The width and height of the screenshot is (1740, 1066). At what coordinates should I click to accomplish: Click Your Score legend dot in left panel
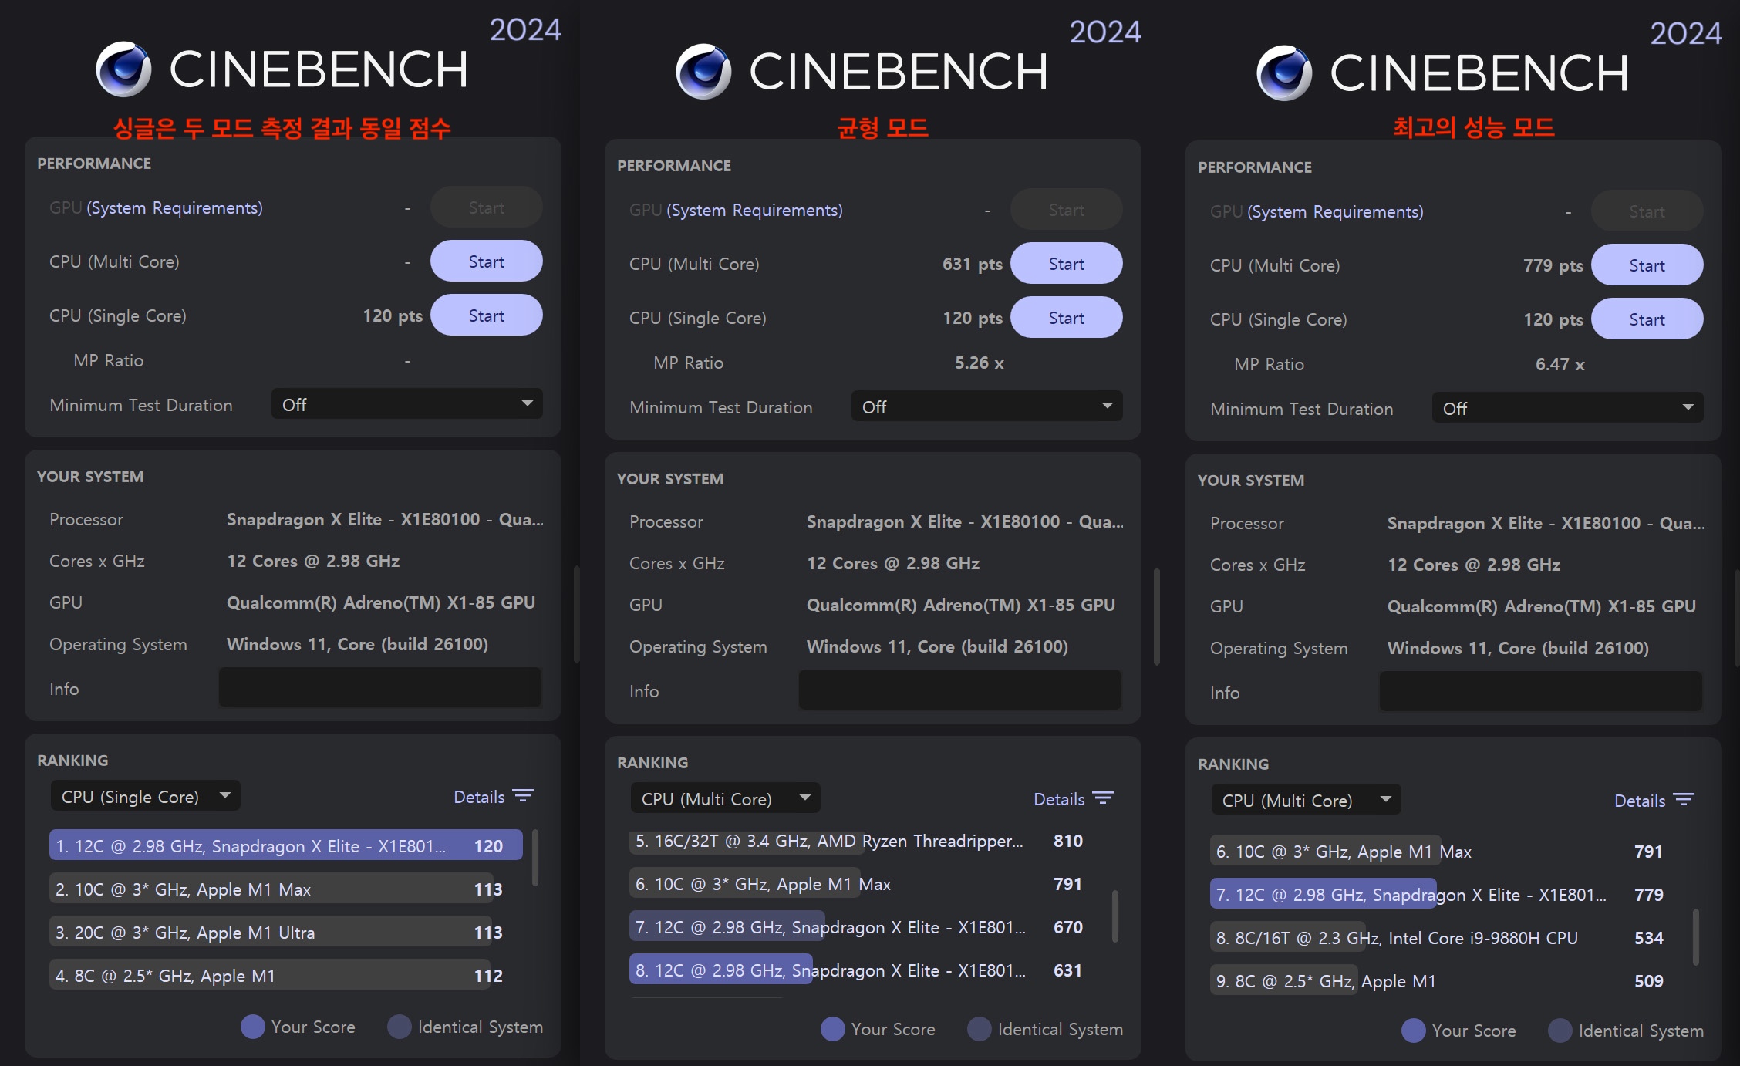[253, 1027]
